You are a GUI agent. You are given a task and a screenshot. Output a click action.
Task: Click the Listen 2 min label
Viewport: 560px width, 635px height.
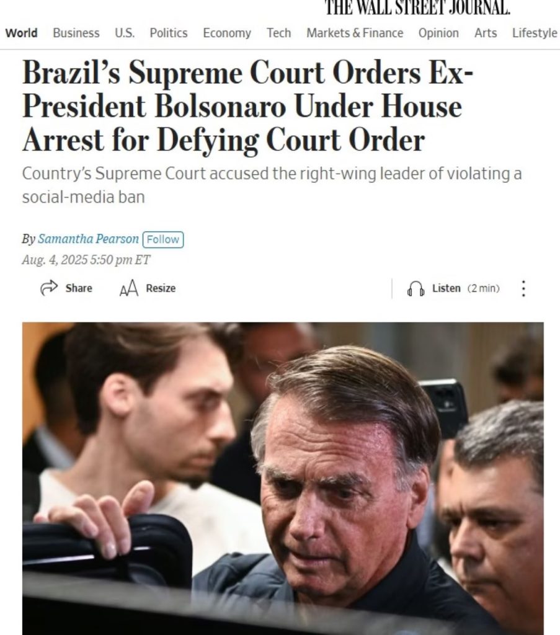coord(466,288)
